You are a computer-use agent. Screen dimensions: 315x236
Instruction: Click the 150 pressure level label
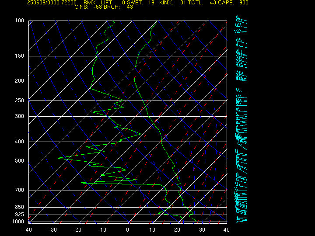20,56
